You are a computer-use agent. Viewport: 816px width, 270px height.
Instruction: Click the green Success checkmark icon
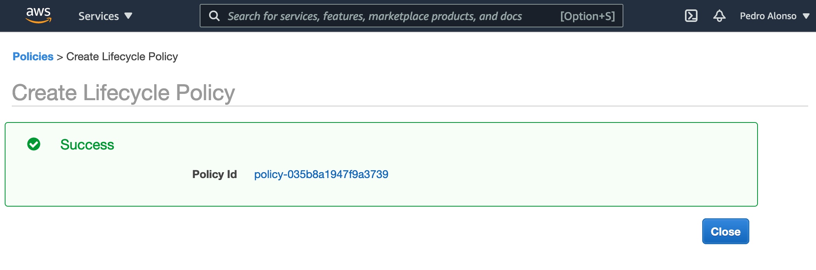coord(34,144)
